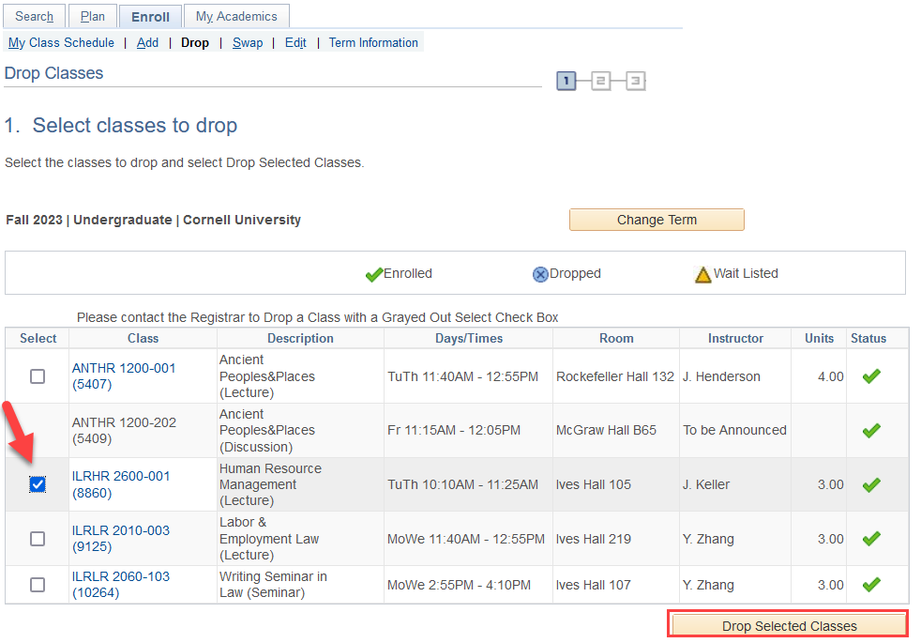Click the step 3 progress indicator icon
Screen dimensions: 921x643
635,82
